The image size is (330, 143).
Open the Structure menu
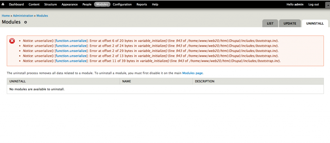(50, 5)
